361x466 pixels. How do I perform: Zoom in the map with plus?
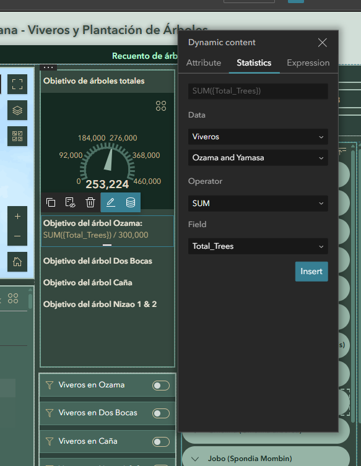[17, 216]
